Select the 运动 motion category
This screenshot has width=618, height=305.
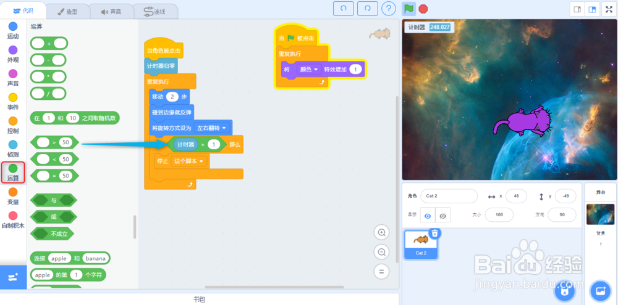13,31
